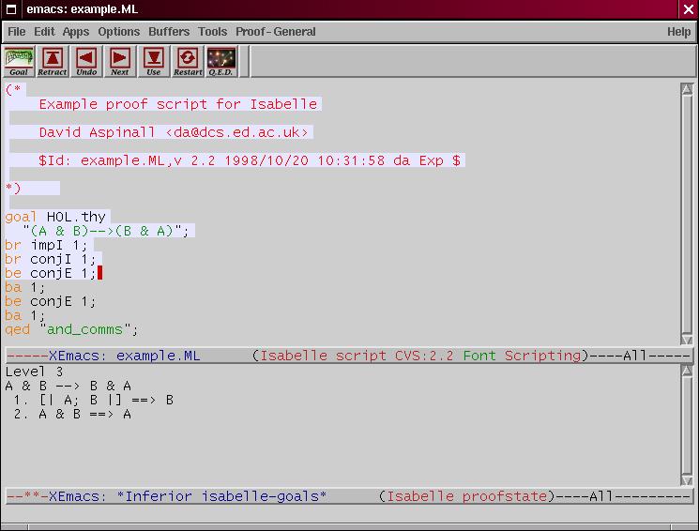Place cursor on the qed "and_comms" line
699x531 pixels.
click(71, 330)
